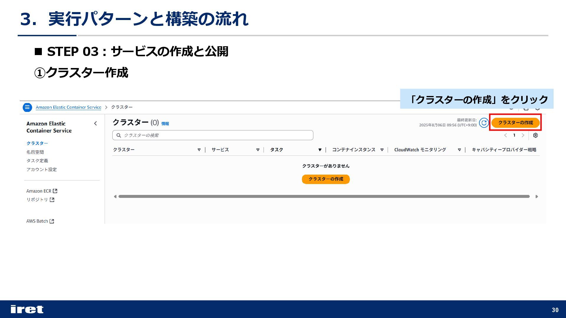Click the リポジトリ external link icon

(52, 200)
